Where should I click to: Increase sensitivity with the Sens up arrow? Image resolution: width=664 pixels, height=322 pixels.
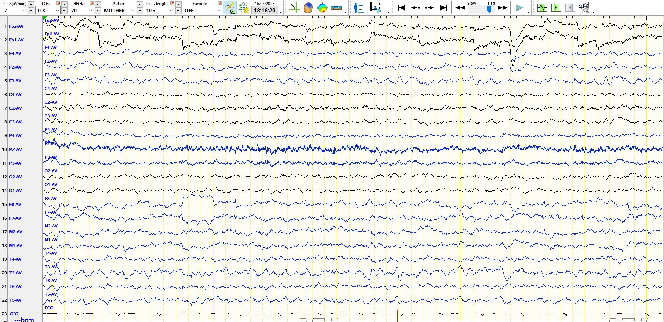pos(31,4)
